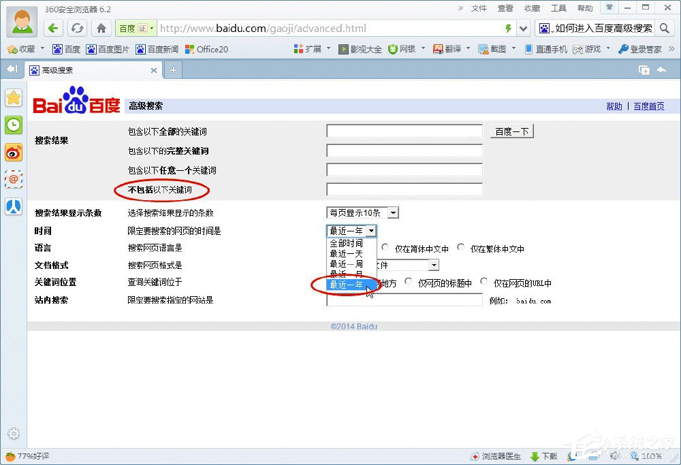Open the 百度首页 link
The height and width of the screenshot is (465, 681).
pos(649,106)
